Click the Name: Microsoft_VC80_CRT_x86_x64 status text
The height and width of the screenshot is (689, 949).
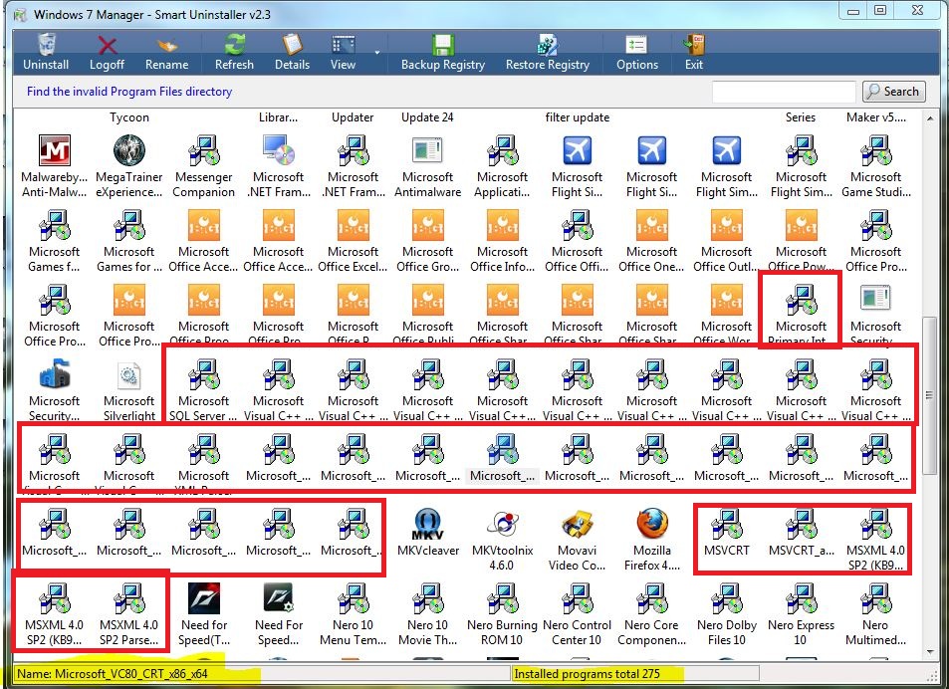coord(112,673)
